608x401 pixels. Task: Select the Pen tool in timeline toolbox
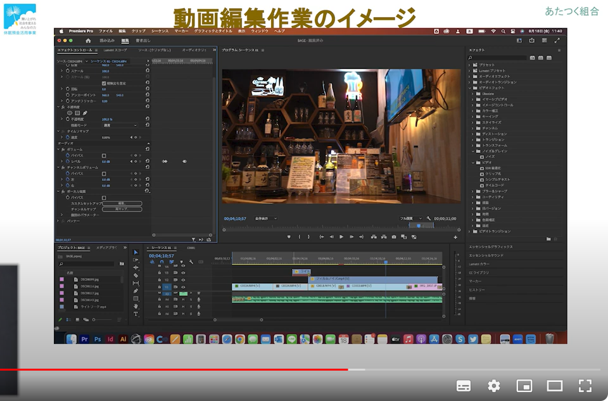coord(136,291)
